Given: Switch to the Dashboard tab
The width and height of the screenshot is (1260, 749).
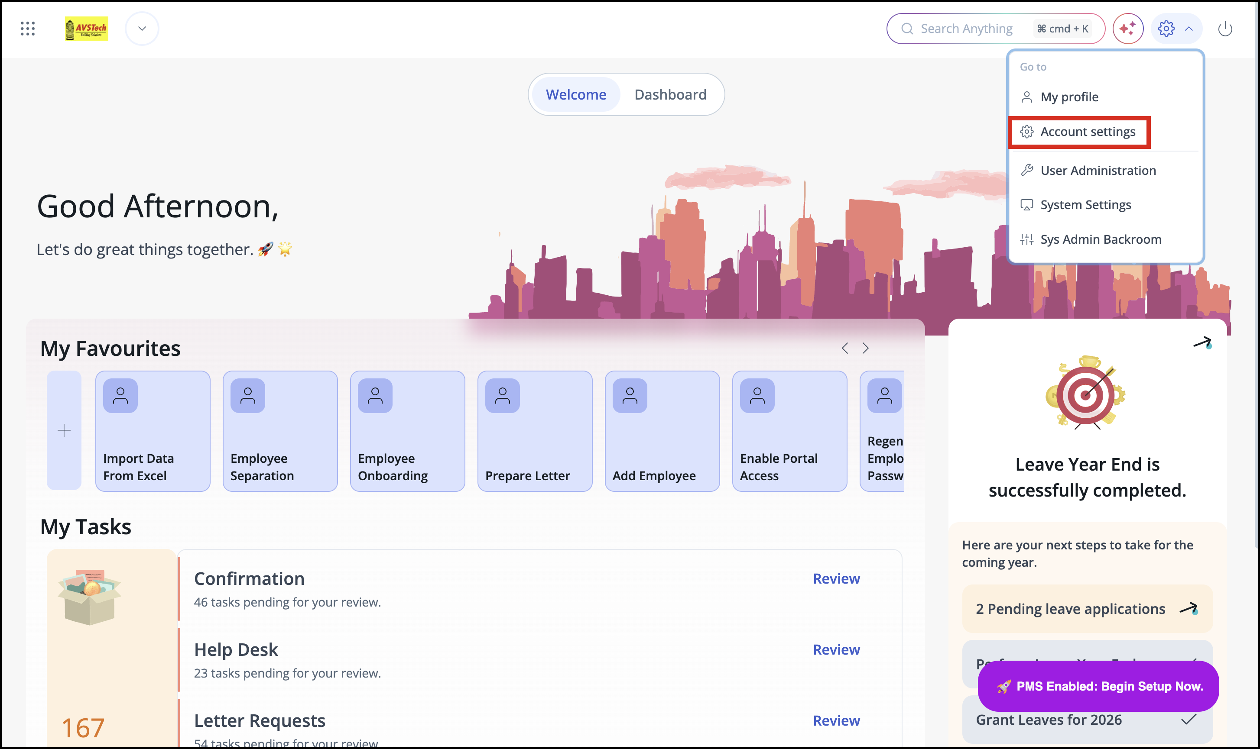Looking at the screenshot, I should point(670,94).
